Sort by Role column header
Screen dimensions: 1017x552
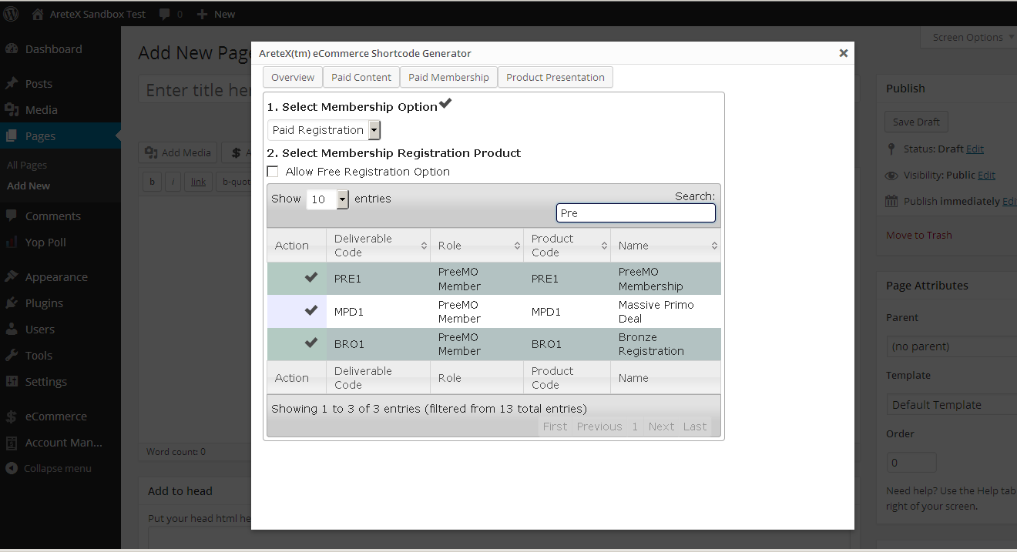[x=477, y=246]
